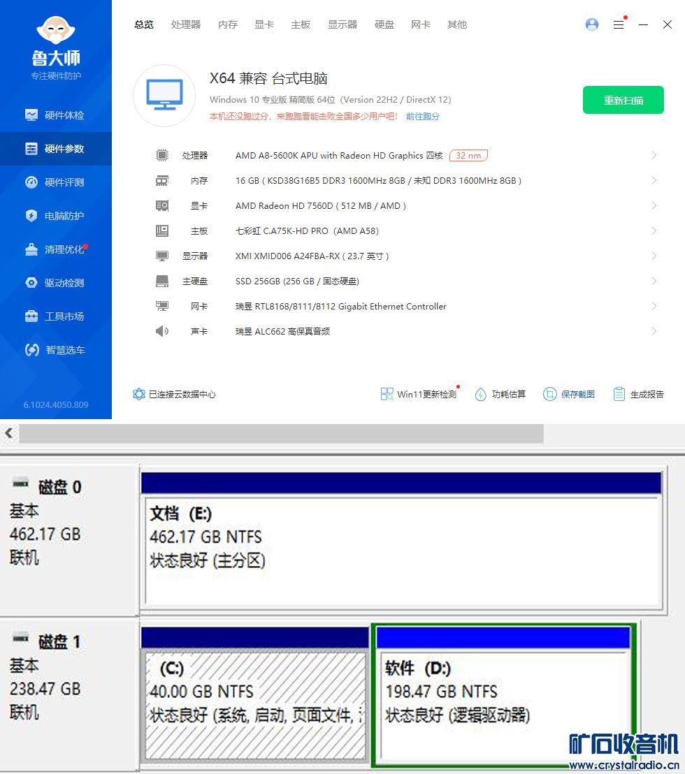Click the 鲁大师 mascot logo
685x774 pixels.
(x=56, y=29)
